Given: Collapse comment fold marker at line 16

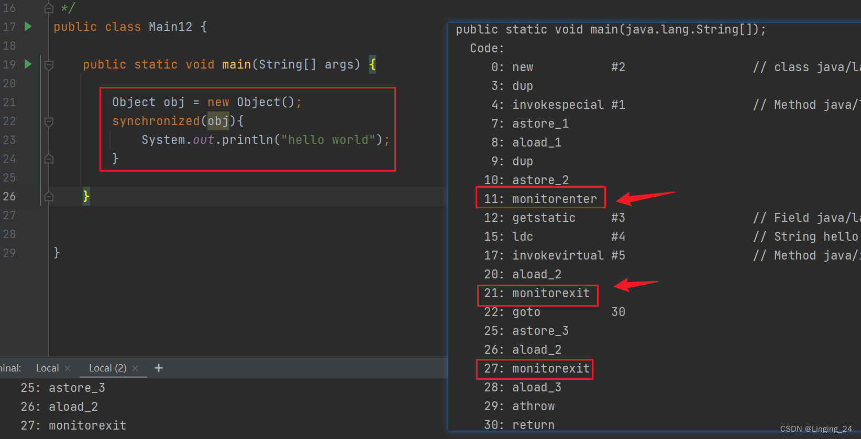Looking at the screenshot, I should coord(49,8).
